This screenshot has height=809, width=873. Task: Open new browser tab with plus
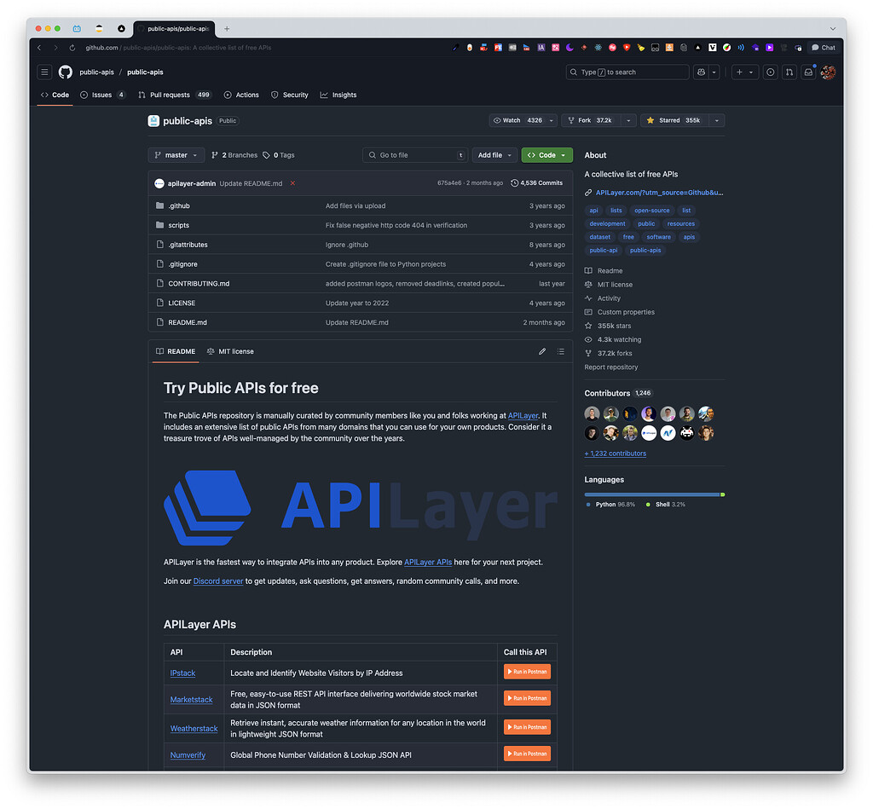click(227, 29)
